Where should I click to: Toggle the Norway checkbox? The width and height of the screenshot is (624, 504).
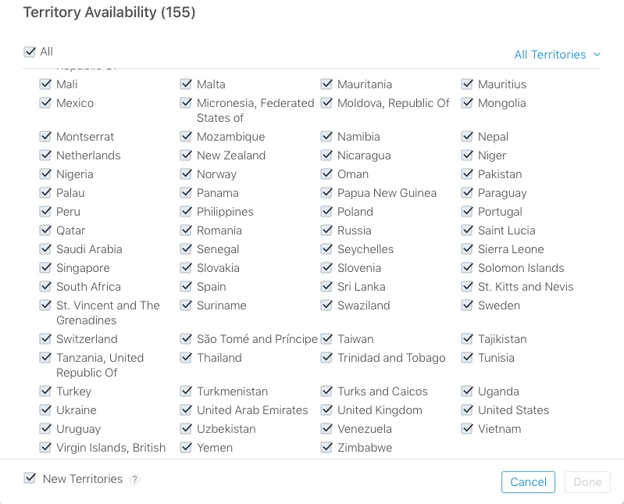pyautogui.click(x=186, y=174)
